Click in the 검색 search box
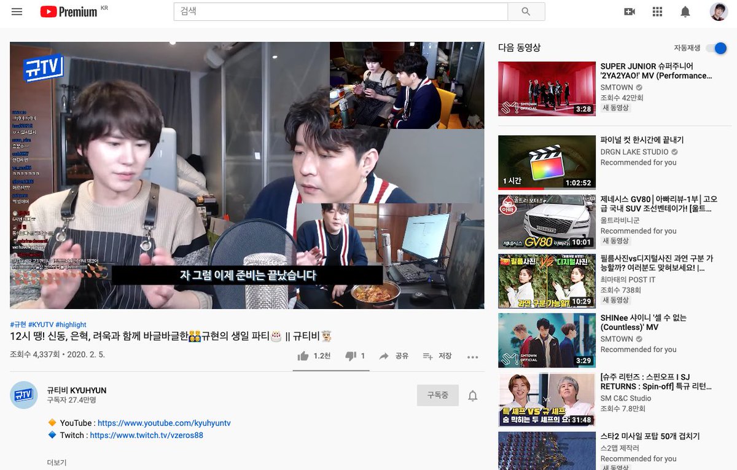 click(x=341, y=12)
